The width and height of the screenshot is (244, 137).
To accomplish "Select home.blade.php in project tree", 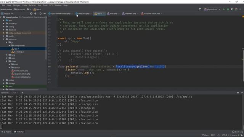I will tap(21, 71).
